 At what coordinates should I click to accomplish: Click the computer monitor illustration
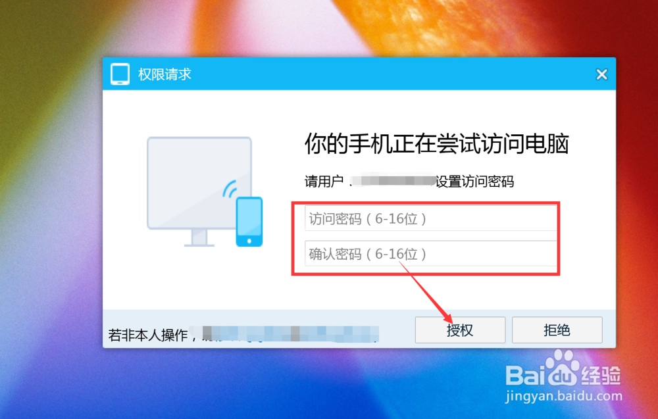(x=199, y=191)
